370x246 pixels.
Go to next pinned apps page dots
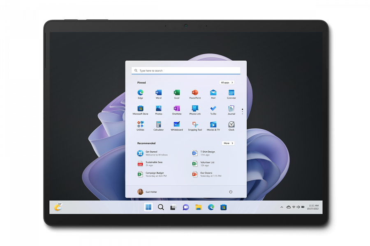tap(243, 111)
